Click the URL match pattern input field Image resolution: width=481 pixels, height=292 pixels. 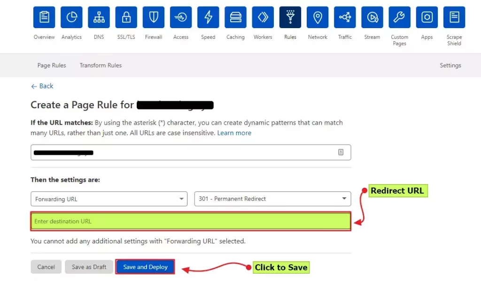[191, 152]
